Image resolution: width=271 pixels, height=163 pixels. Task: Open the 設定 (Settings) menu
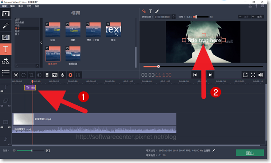tap(29, 6)
